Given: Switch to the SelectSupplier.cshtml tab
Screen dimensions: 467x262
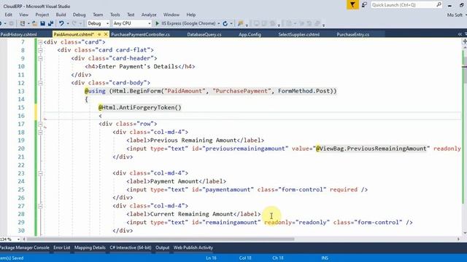Looking at the screenshot, I should [298, 34].
